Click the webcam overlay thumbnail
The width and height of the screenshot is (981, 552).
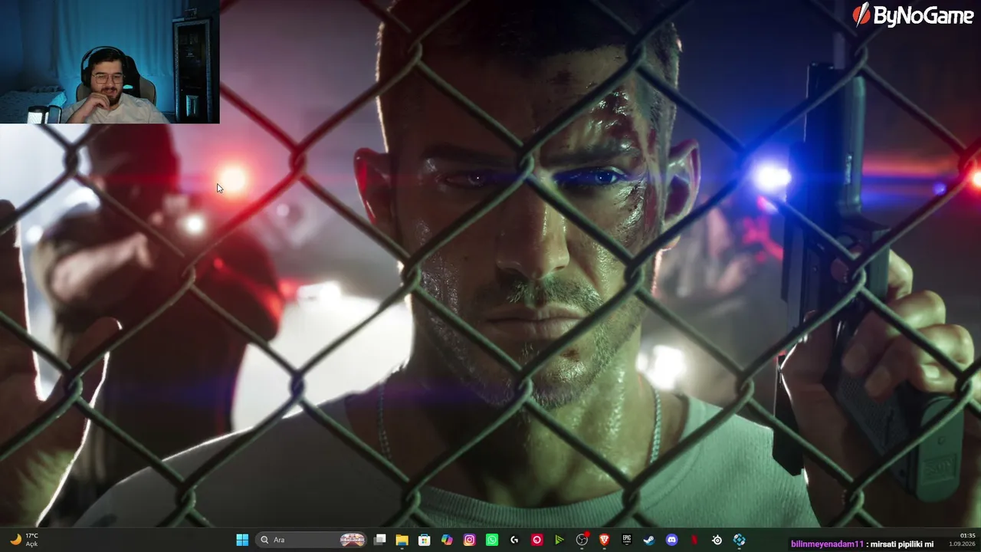[110, 61]
